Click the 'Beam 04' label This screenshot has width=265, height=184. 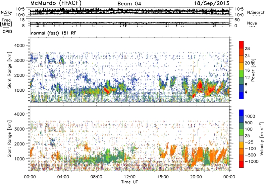point(129,4)
